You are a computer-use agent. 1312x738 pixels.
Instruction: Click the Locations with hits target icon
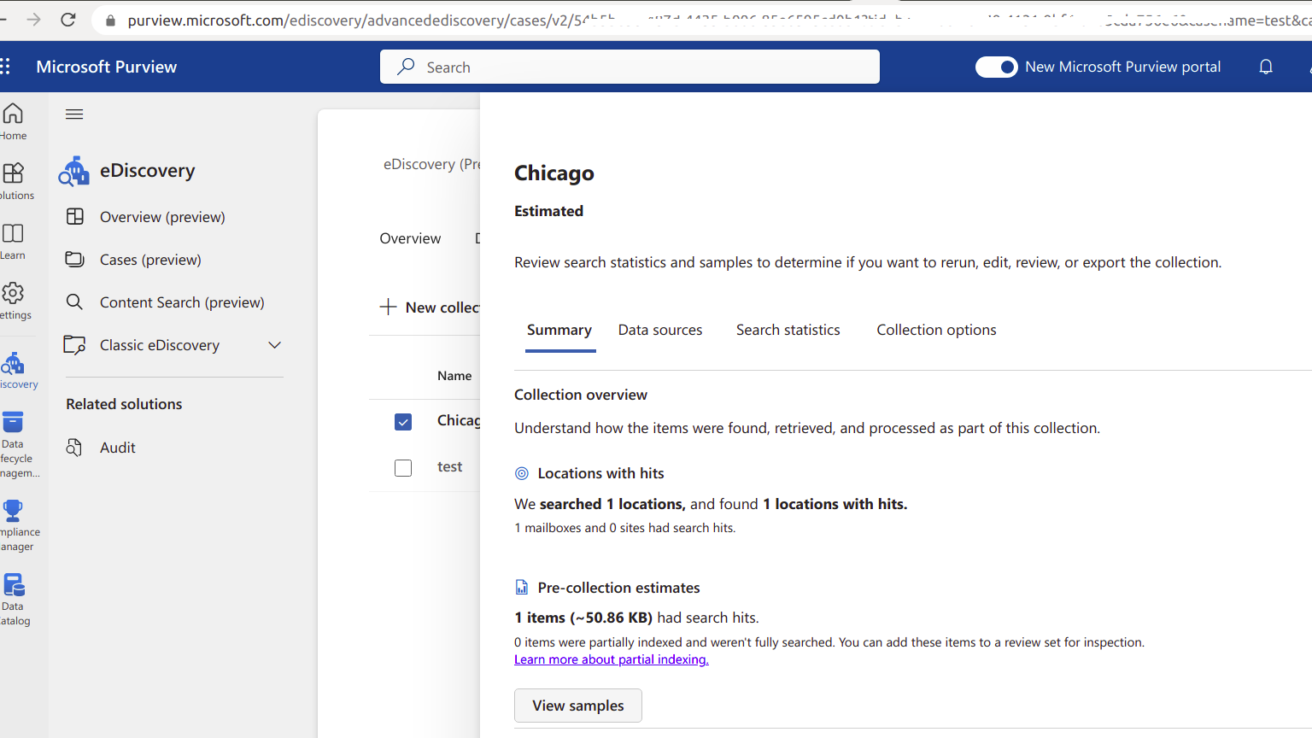(522, 473)
